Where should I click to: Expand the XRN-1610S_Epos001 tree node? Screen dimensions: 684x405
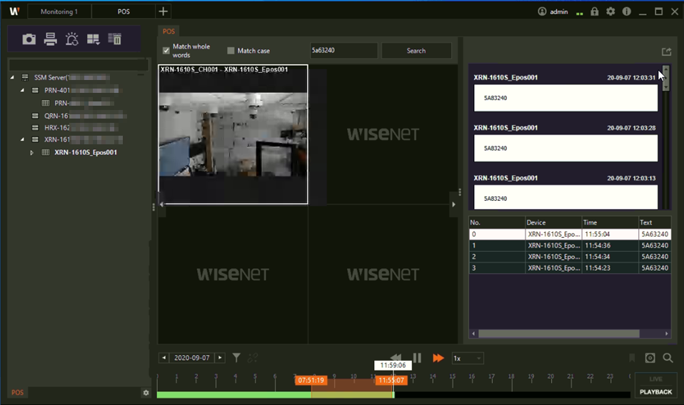32,153
